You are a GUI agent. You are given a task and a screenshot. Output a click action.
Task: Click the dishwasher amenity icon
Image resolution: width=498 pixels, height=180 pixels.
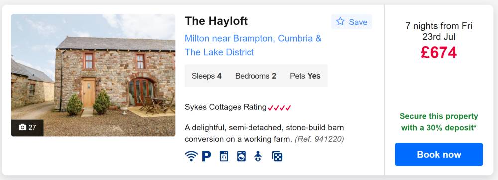224,156
